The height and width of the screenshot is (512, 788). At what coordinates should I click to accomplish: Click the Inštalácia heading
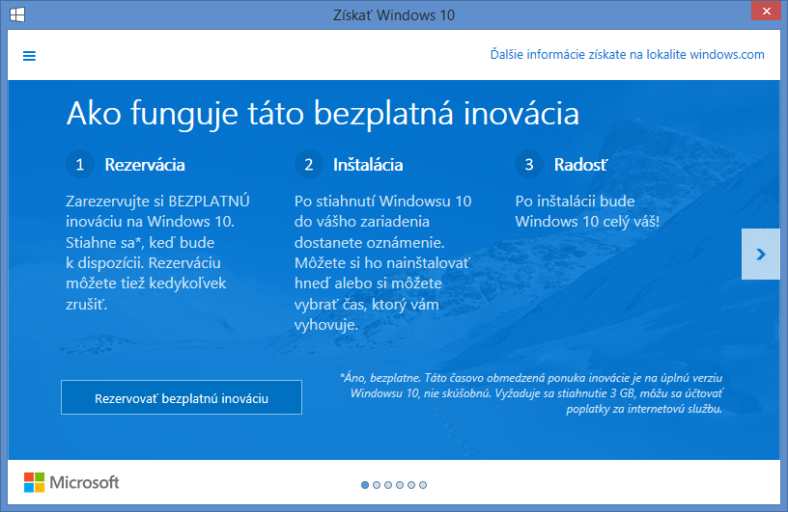tap(368, 165)
